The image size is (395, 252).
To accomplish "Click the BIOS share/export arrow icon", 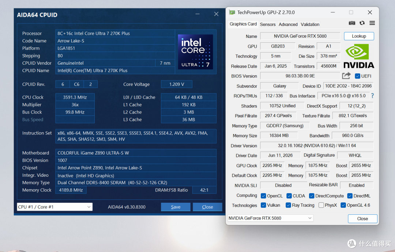I will [x=346, y=76].
